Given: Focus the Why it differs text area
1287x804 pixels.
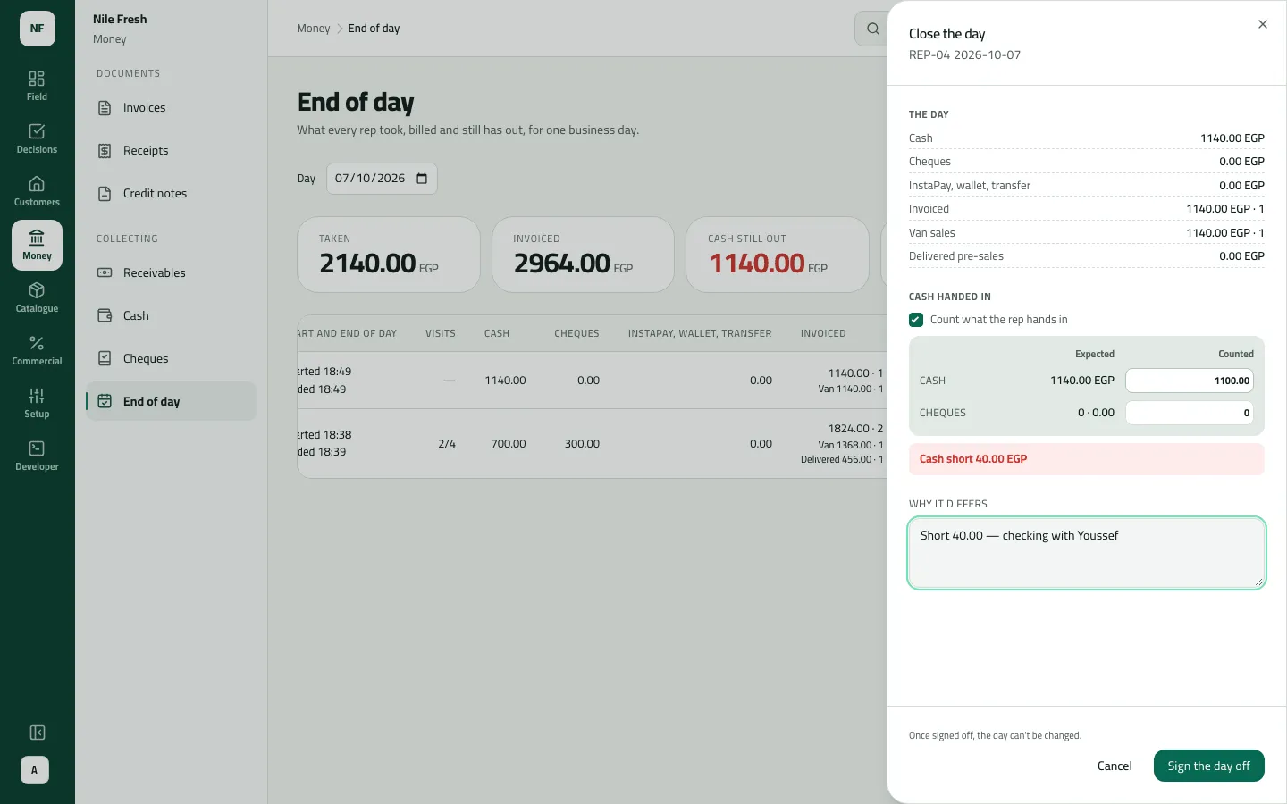Looking at the screenshot, I should pyautogui.click(x=1087, y=553).
